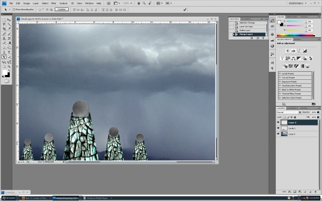The height and width of the screenshot is (201, 322).
Task: Open the Layer menu
Action: tap(36, 3)
